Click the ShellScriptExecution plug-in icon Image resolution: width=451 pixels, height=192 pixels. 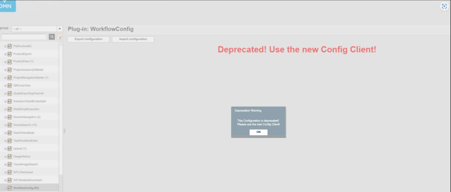(x=10, y=109)
